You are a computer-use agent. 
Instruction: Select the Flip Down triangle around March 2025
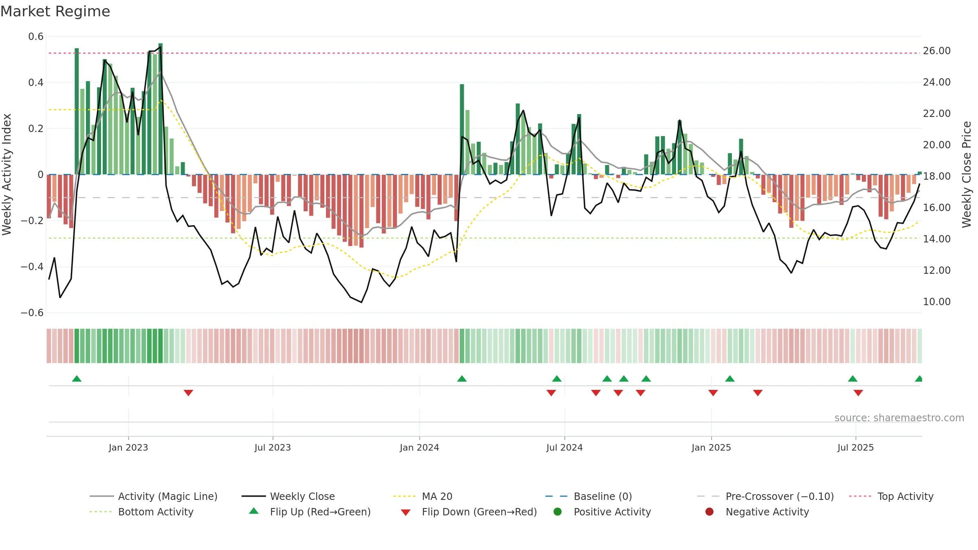pyautogui.click(x=758, y=393)
